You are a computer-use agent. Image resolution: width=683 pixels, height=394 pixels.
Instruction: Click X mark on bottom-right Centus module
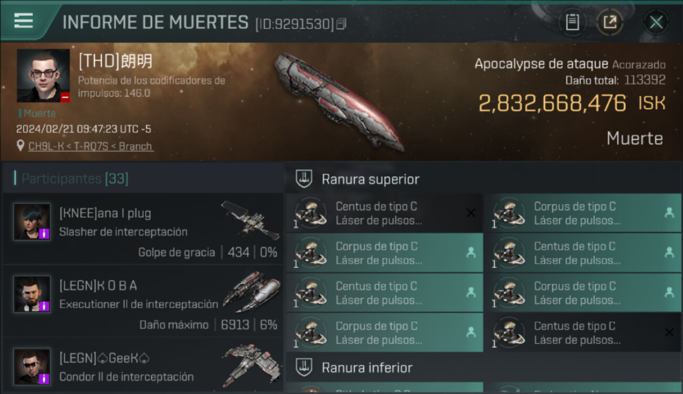click(669, 332)
